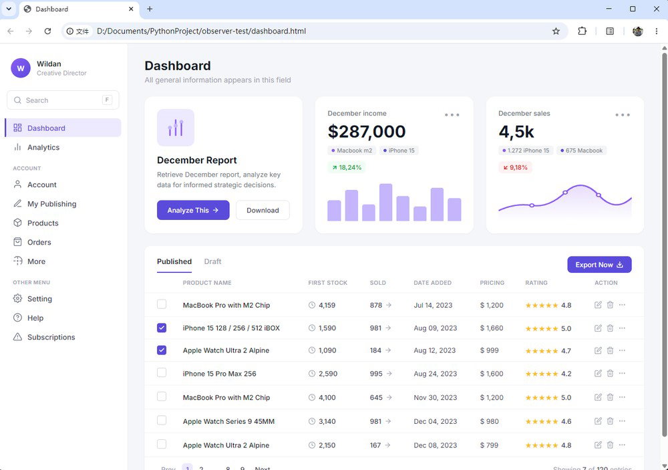Open December income card three-dot menu
Image resolution: width=668 pixels, height=470 pixels.
[x=452, y=115]
